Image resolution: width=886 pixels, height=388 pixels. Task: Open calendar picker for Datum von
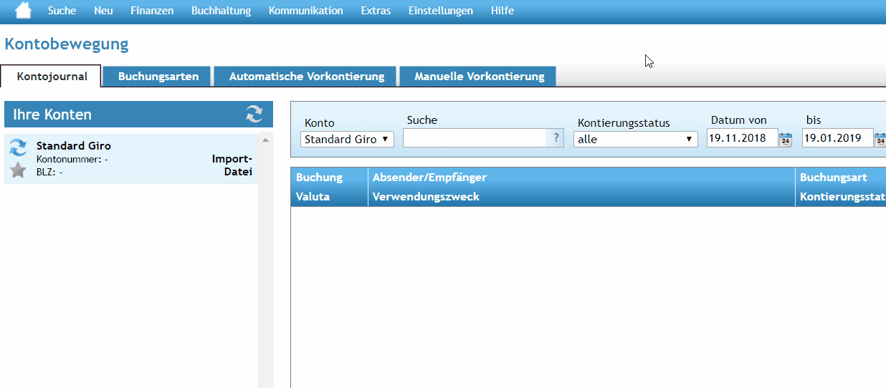[x=786, y=140]
